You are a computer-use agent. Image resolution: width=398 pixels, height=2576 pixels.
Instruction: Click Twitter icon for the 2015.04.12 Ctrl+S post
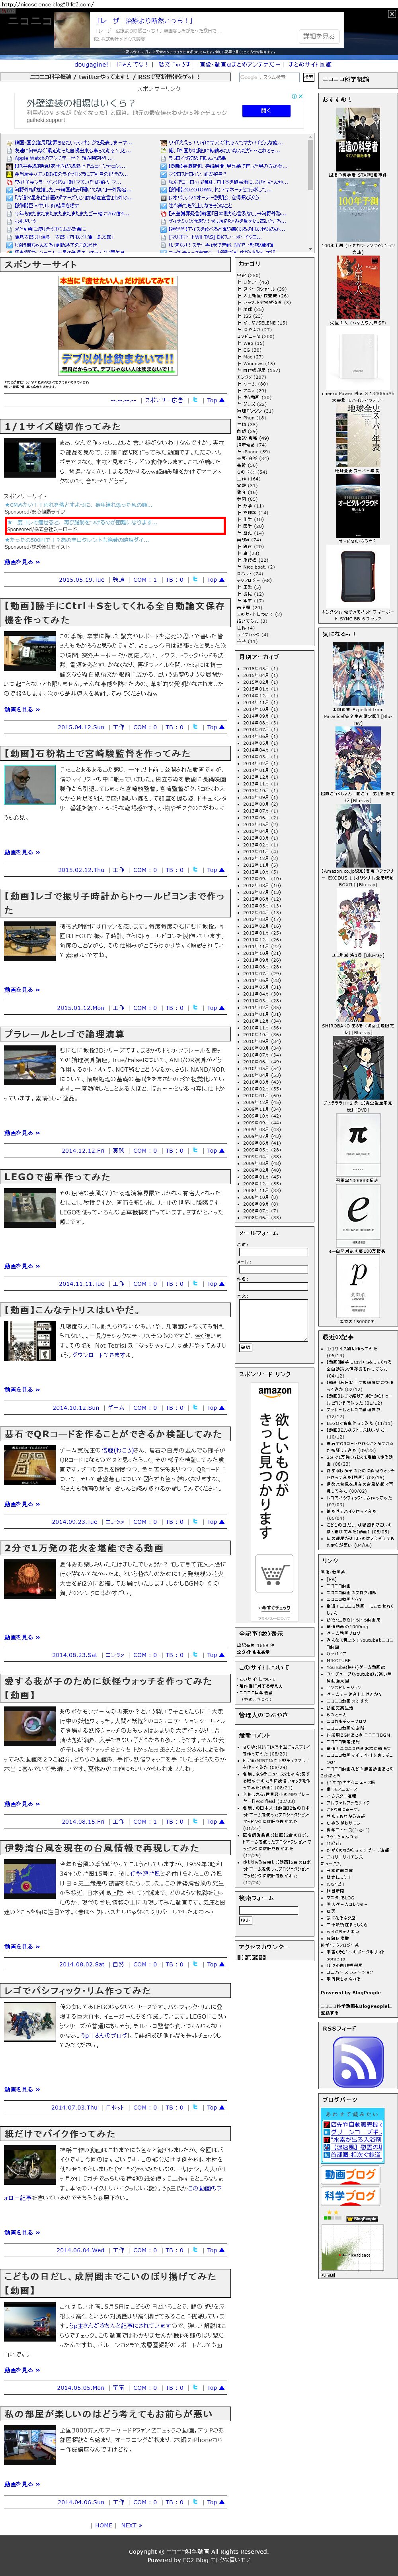pyautogui.click(x=195, y=727)
